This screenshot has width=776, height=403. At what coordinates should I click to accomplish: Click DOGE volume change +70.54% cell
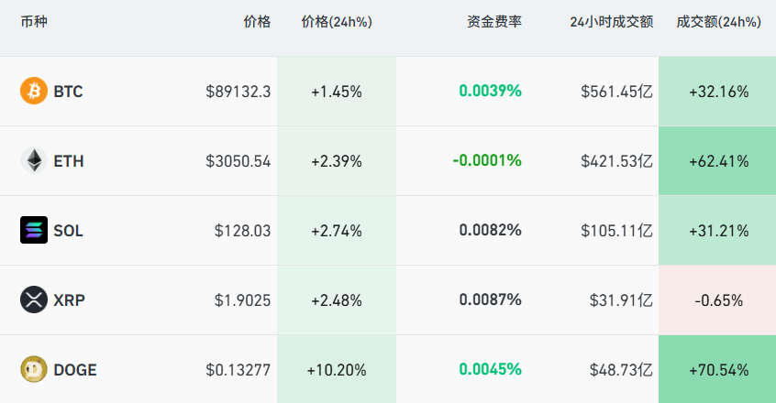click(718, 370)
